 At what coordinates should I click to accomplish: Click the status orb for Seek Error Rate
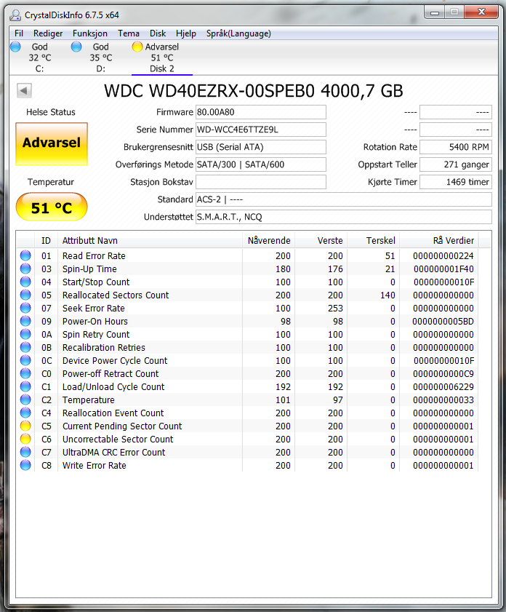point(25,308)
